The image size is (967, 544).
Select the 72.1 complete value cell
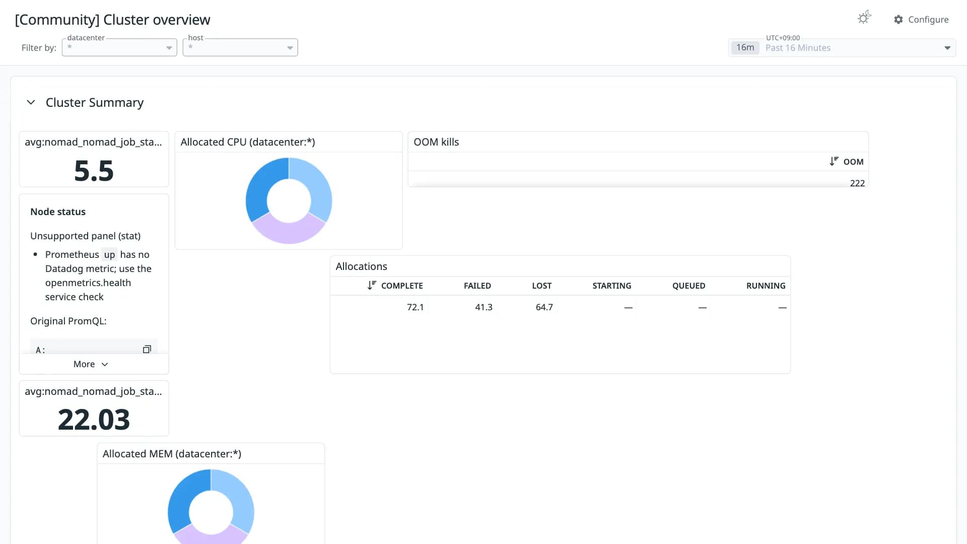tap(415, 307)
